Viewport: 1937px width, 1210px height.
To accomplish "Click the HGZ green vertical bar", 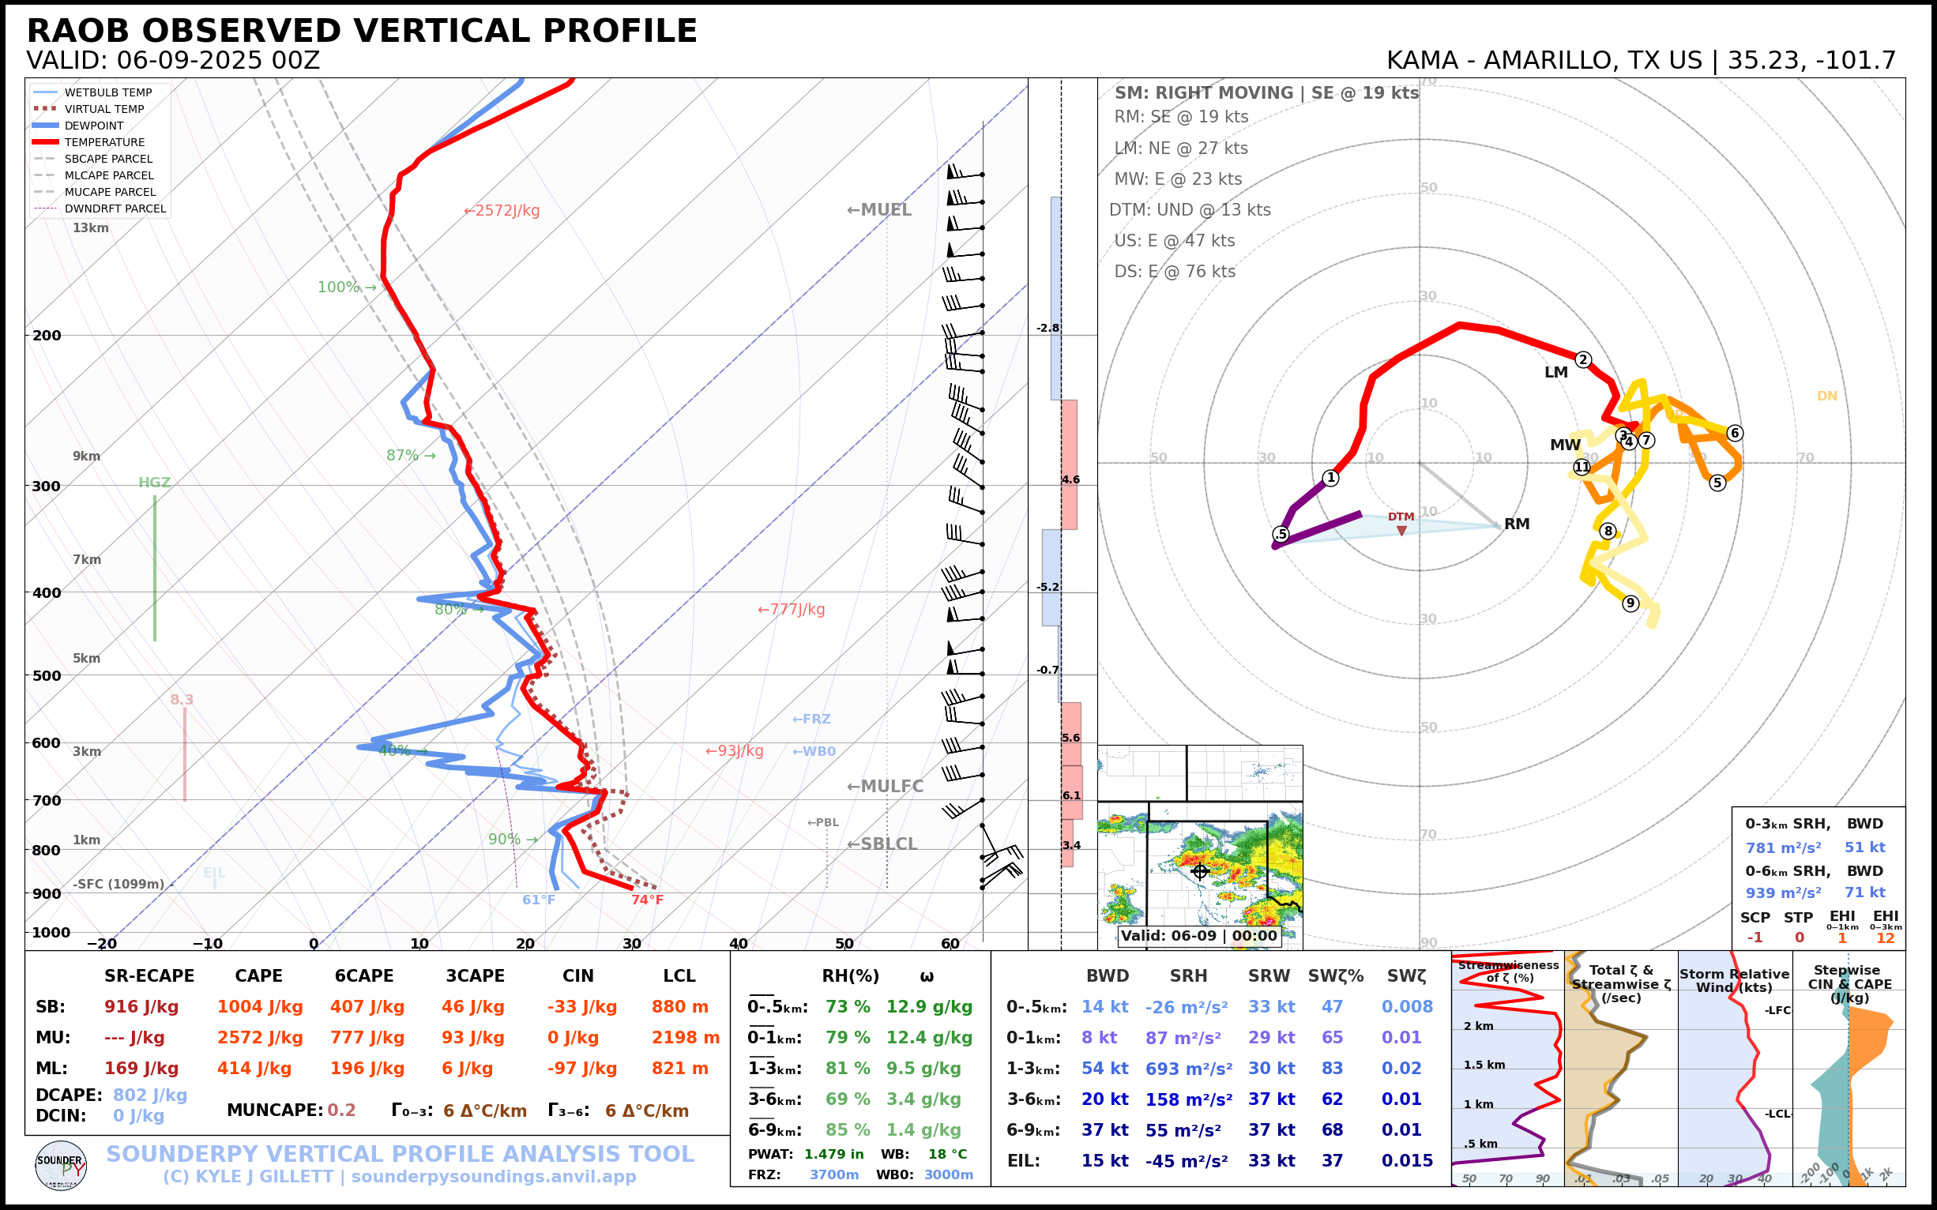I will click(x=155, y=568).
